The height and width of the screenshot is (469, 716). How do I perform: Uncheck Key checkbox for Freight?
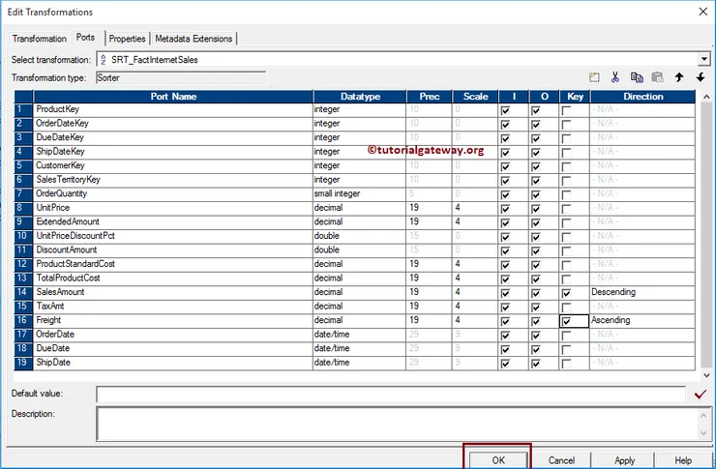coord(566,321)
